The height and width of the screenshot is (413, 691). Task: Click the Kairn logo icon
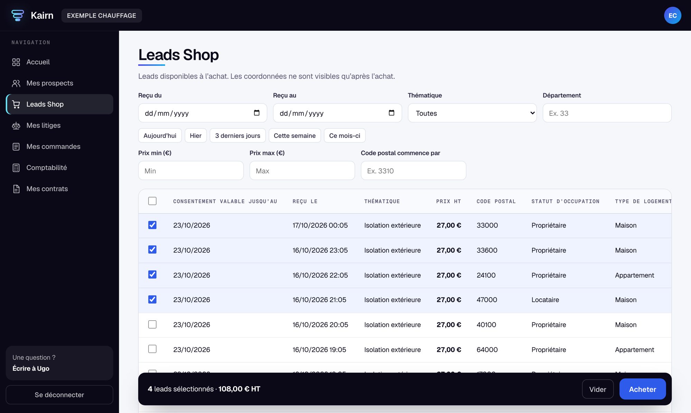pyautogui.click(x=18, y=15)
